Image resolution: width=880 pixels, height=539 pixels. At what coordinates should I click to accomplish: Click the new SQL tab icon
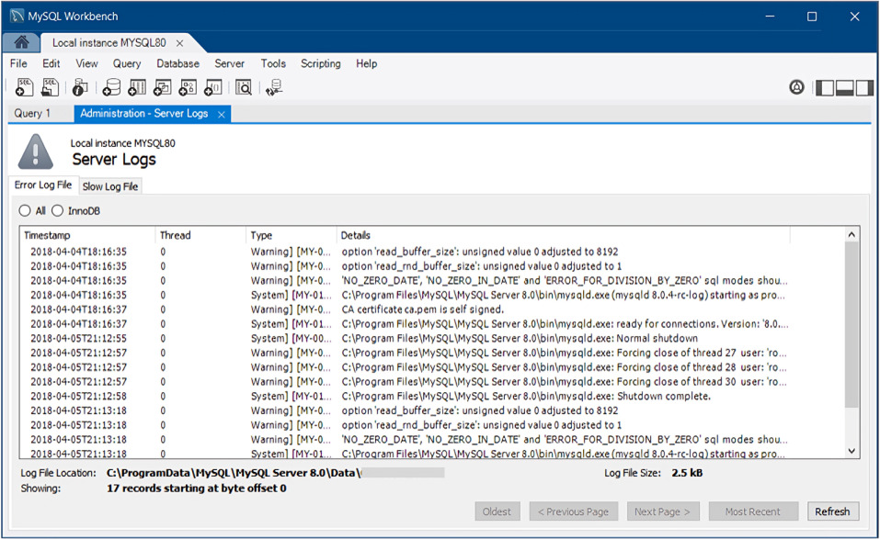click(24, 87)
